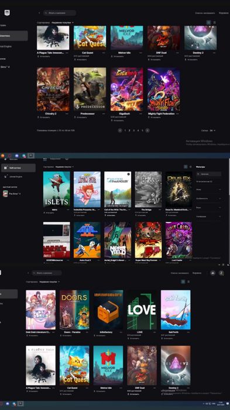Click Islets cover art
Viewport: 230px width, 410px height.
pos(57,189)
